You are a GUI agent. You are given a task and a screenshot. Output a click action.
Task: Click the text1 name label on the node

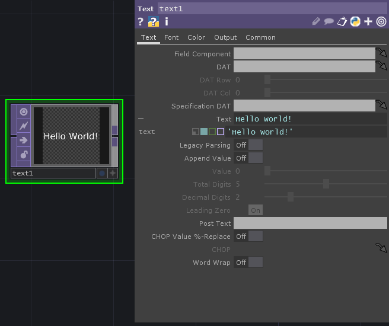[x=53, y=173]
